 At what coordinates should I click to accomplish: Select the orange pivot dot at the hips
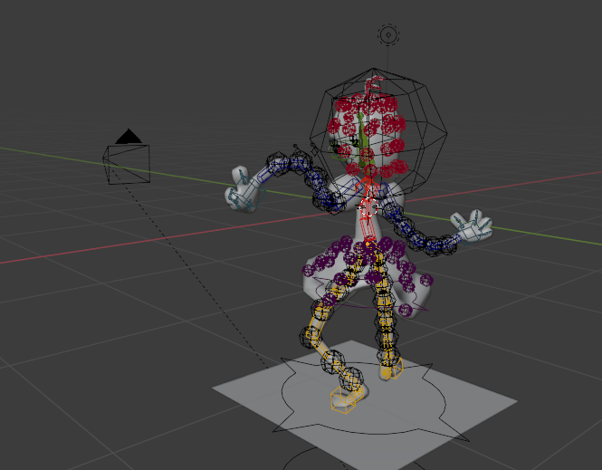(x=368, y=244)
